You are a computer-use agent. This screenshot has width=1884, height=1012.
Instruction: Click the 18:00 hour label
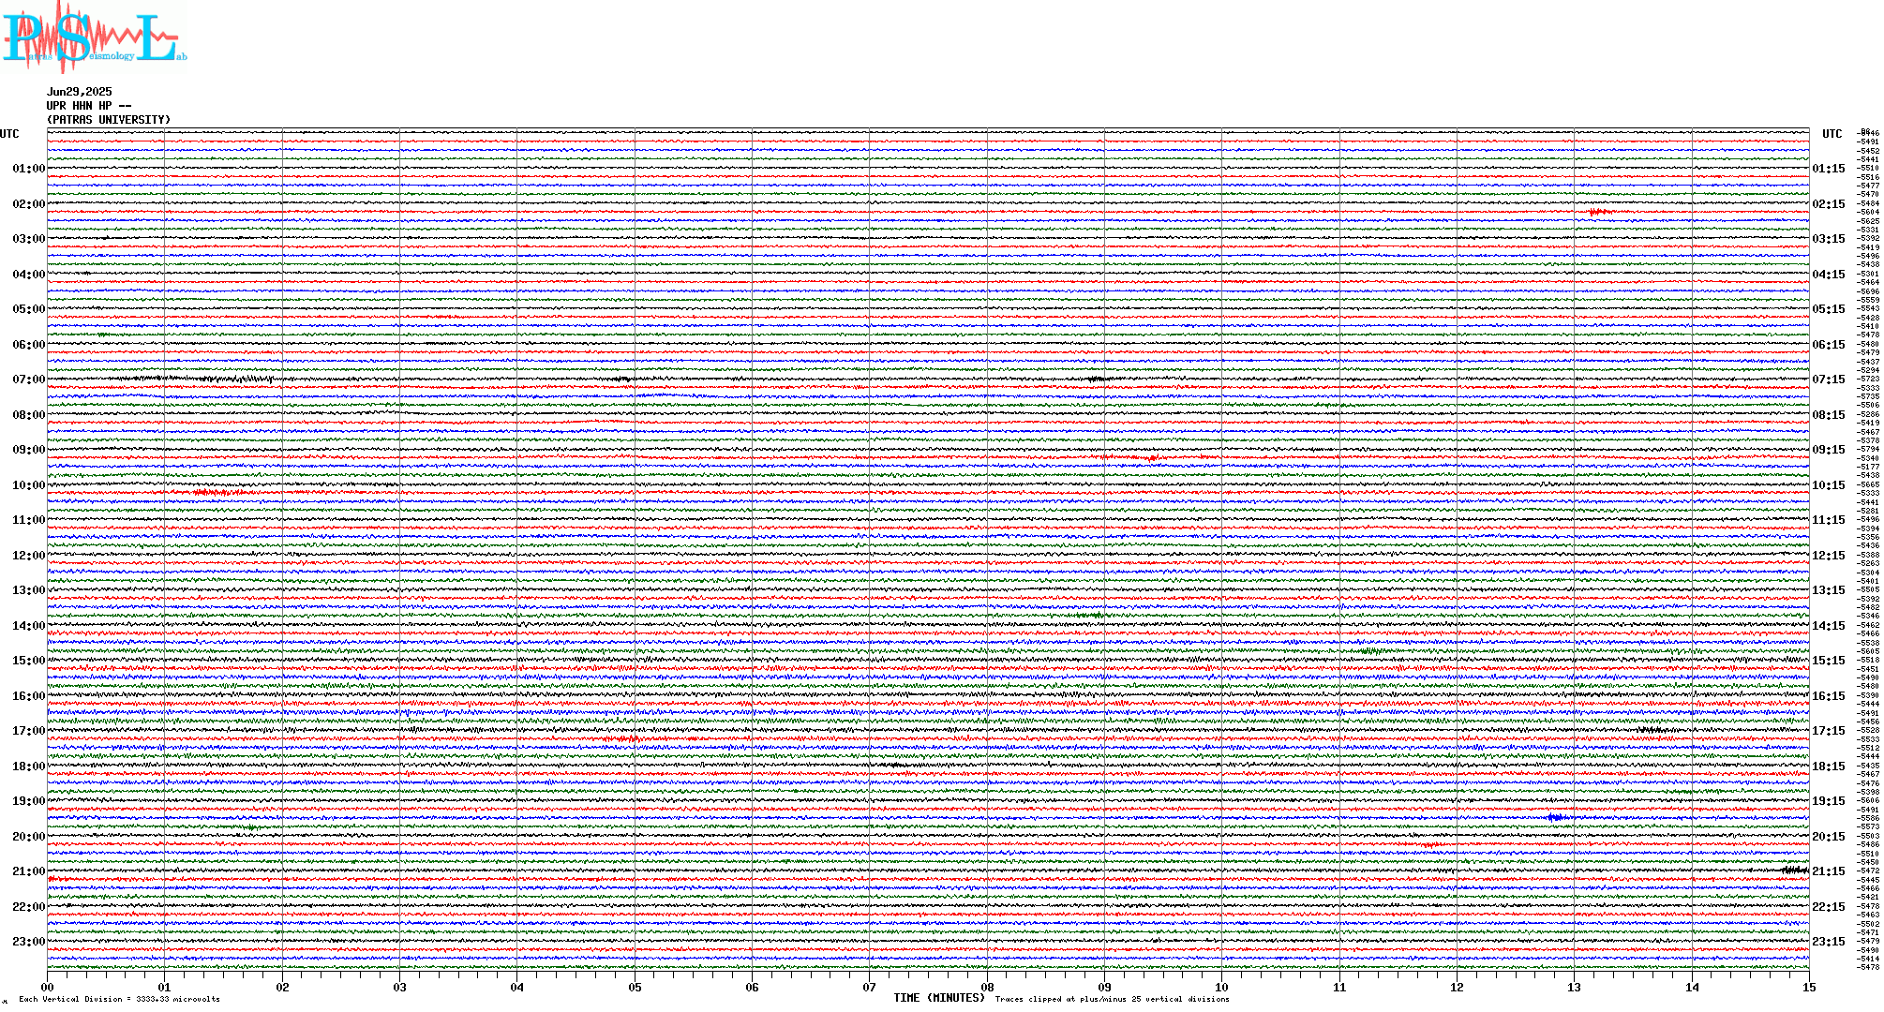pos(28,766)
